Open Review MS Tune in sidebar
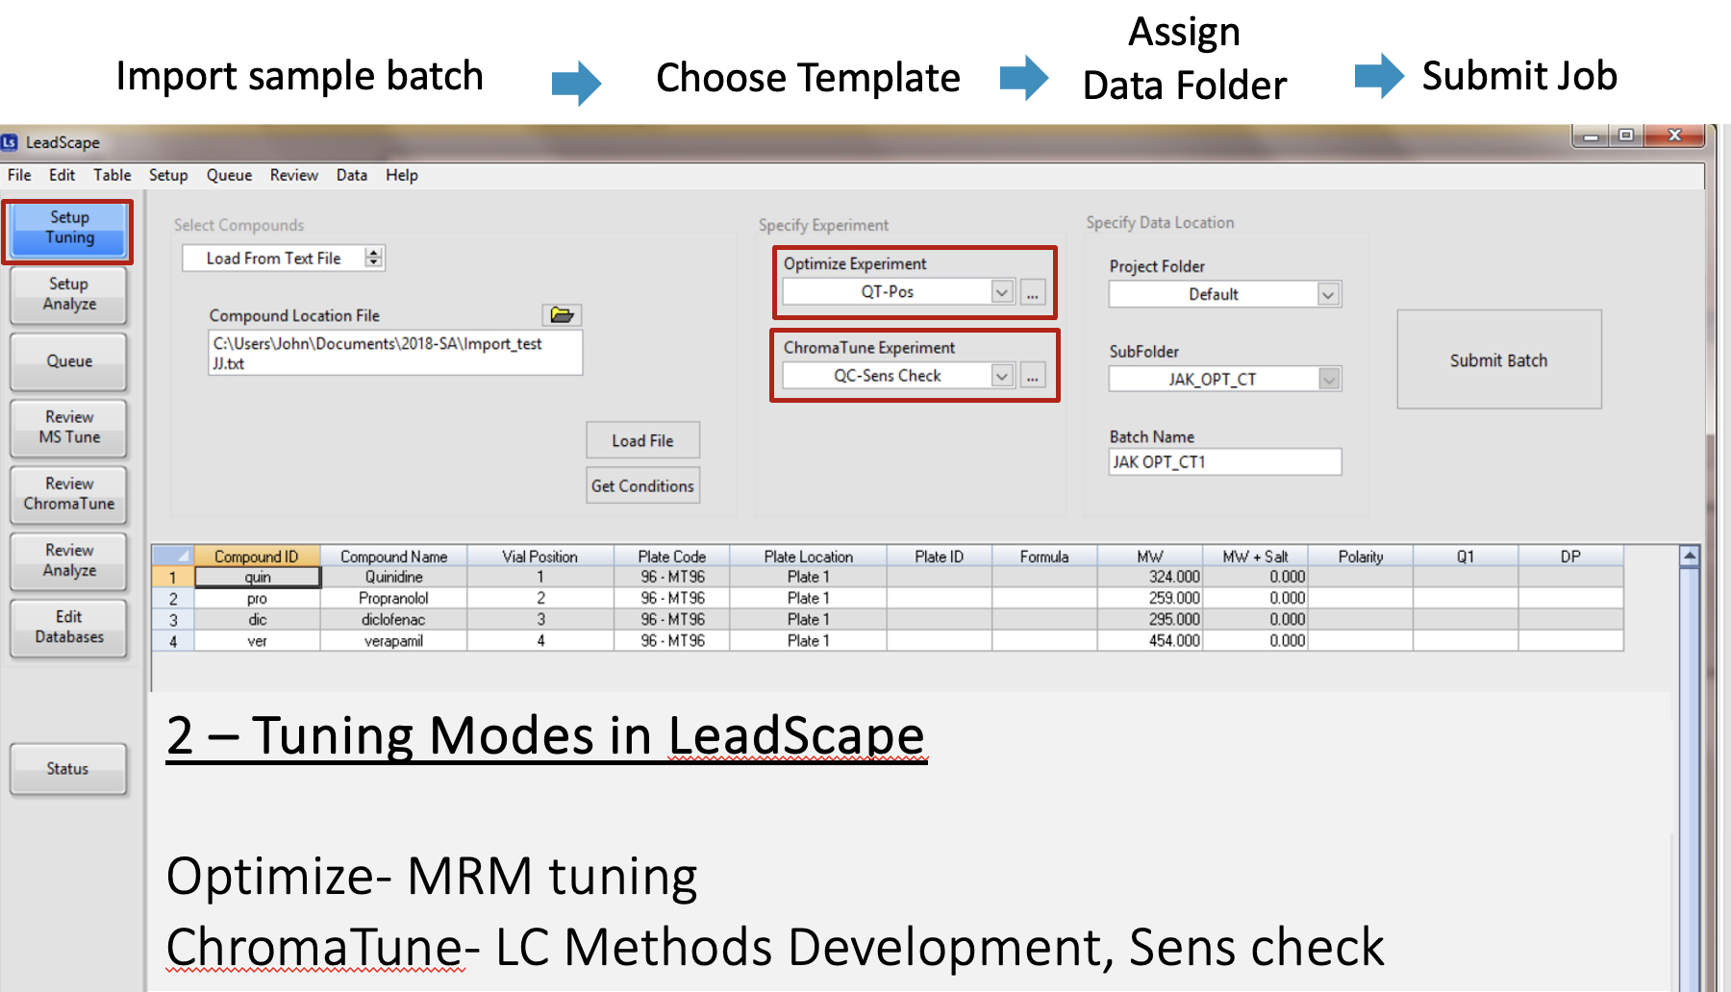The width and height of the screenshot is (1731, 992). click(68, 427)
